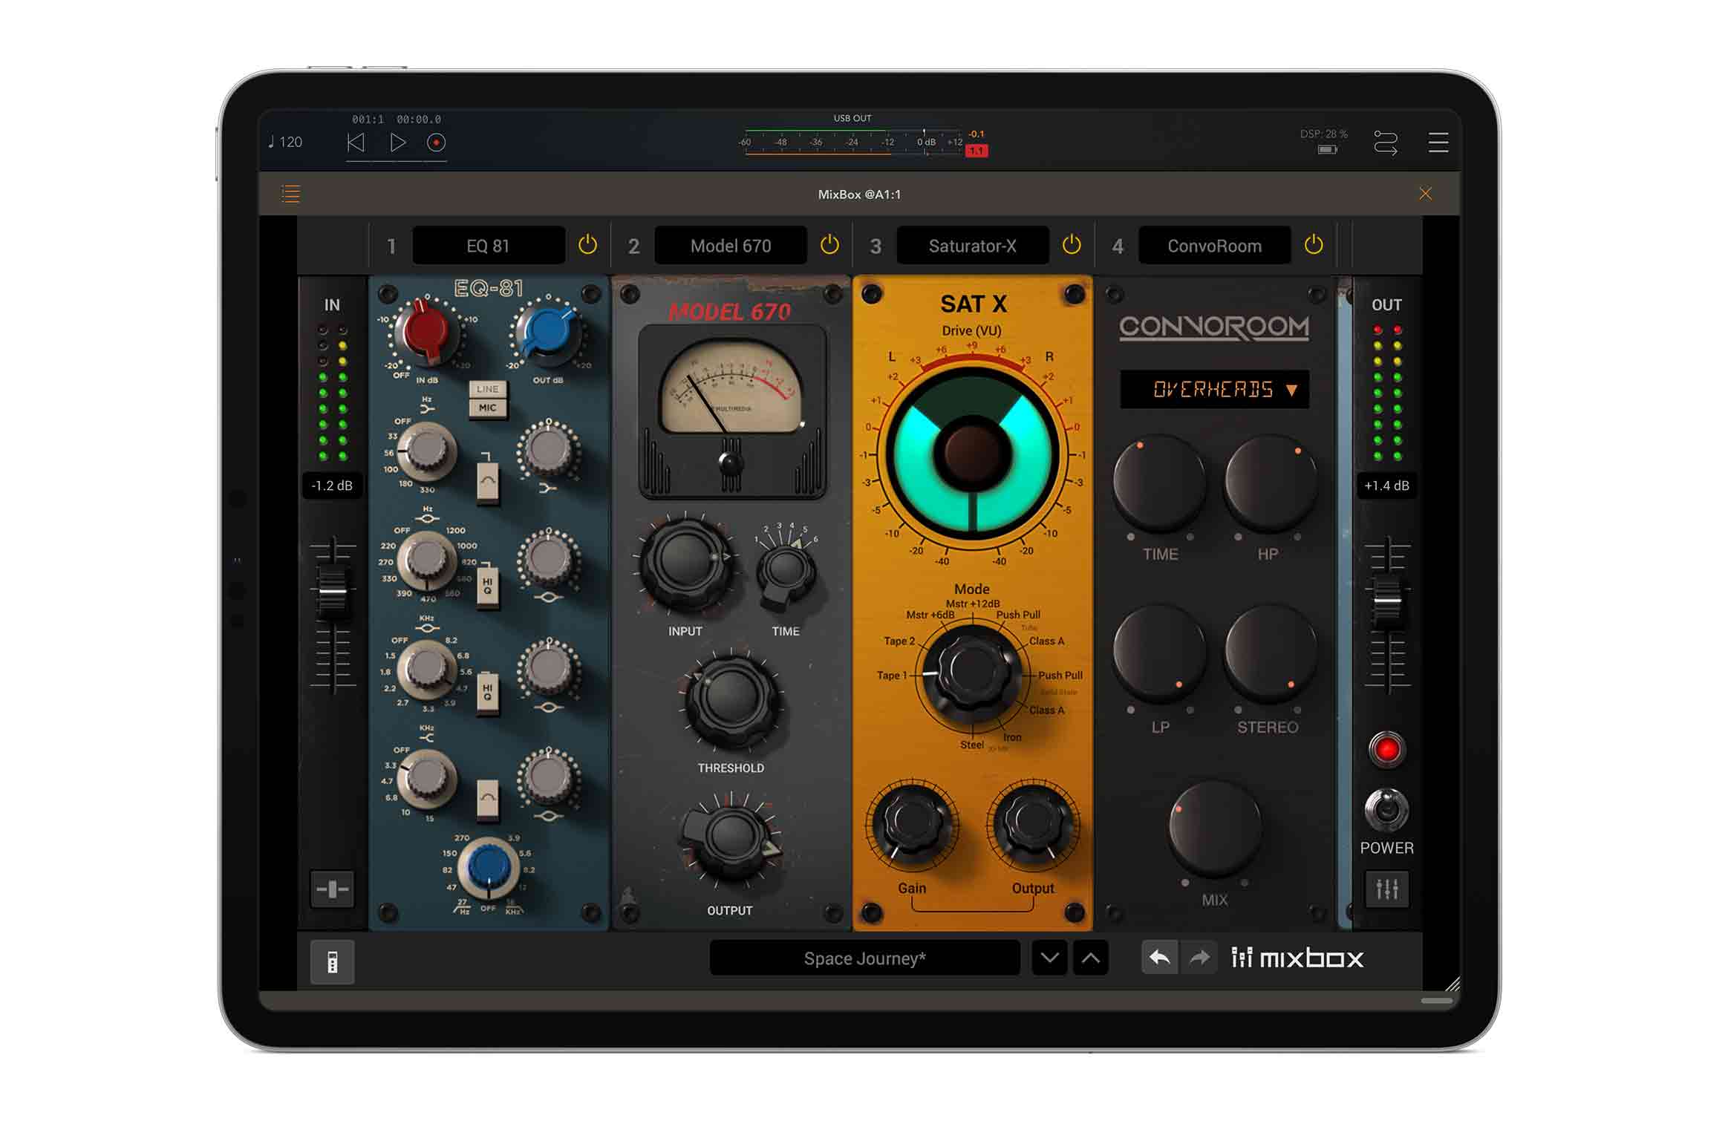Click the ConvoRoom MIX knob
Image resolution: width=1728 pixels, height=1121 pixels.
pyautogui.click(x=1215, y=827)
